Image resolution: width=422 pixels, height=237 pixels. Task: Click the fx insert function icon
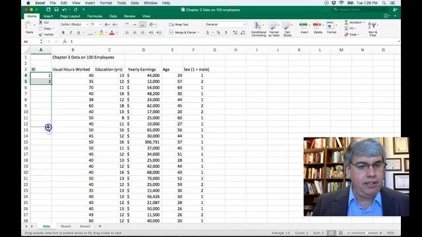click(x=65, y=41)
